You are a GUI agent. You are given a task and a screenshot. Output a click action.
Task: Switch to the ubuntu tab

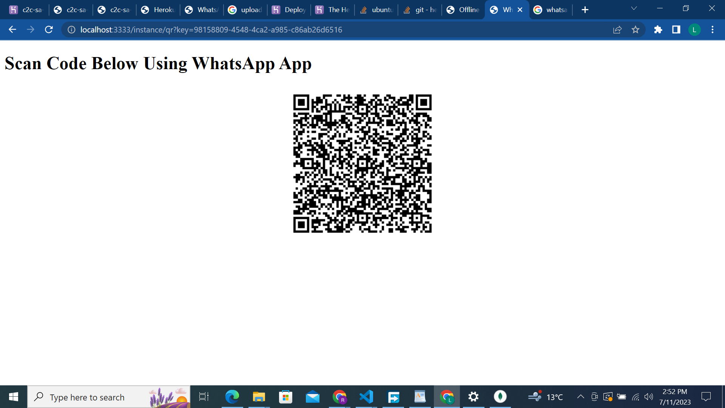(x=376, y=10)
